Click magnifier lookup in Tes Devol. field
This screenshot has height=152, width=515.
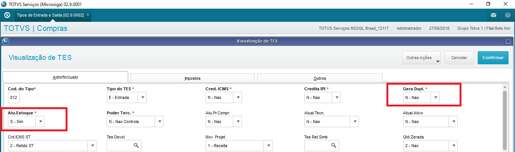tap(136, 146)
